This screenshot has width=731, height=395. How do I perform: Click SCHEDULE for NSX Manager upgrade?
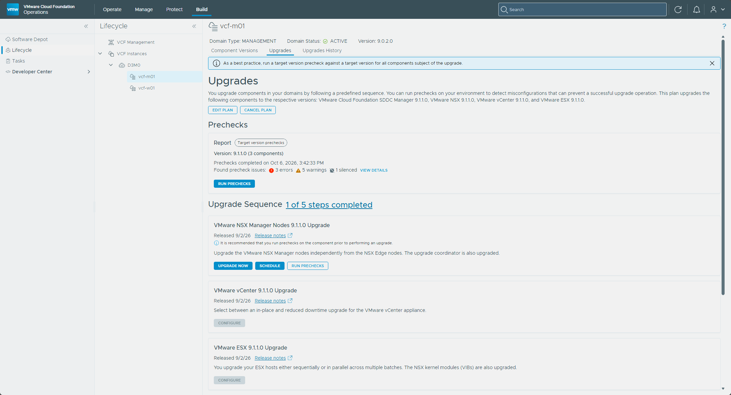click(x=270, y=266)
